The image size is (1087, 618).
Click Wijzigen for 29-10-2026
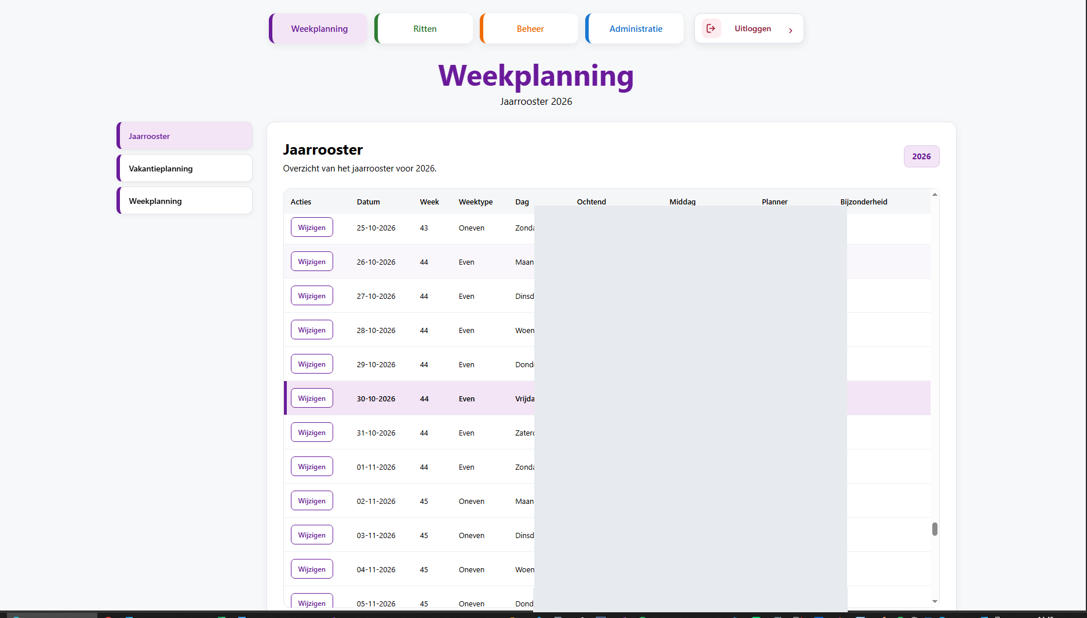312,364
